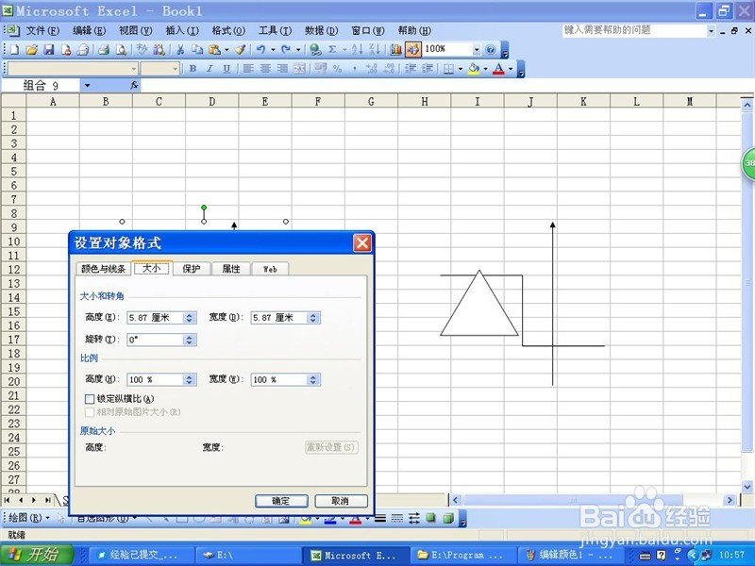Expand the Name Box dropdown arrow
Screen dimensions: 755x566
point(87,86)
